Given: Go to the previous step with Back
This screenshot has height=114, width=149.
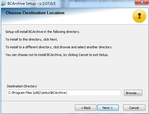Looking at the screenshot, I should click(x=86, y=108).
